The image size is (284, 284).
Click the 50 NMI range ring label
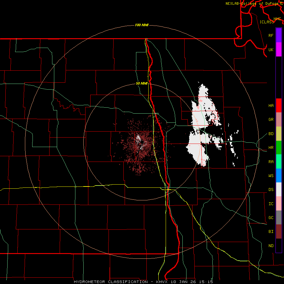pyautogui.click(x=142, y=84)
